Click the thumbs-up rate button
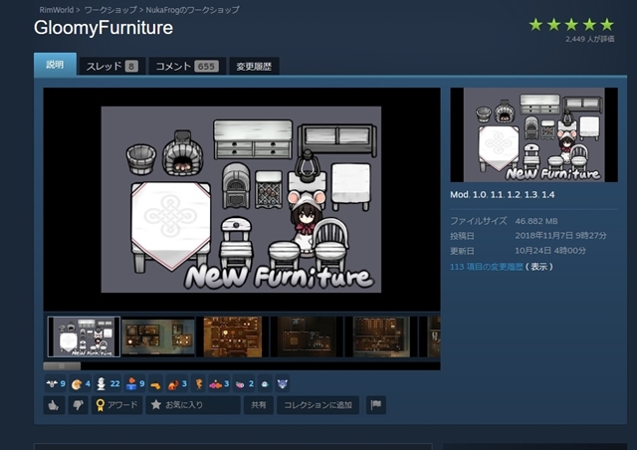The height and width of the screenshot is (450, 637). pyautogui.click(x=54, y=405)
